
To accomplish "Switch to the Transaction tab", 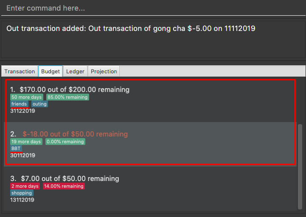I will [20, 71].
